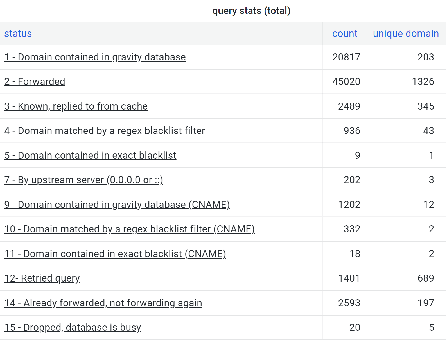Click the 'query stats (total)' table title
This screenshot has width=447, height=340.
[251, 11]
